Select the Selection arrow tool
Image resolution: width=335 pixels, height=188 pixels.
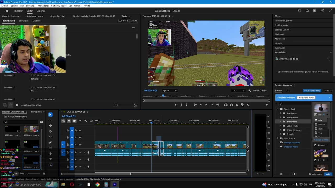tap(51, 115)
